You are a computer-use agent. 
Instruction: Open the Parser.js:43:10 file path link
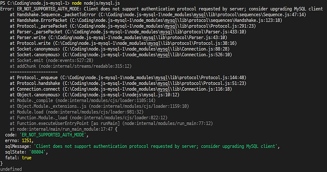[x=138, y=38]
